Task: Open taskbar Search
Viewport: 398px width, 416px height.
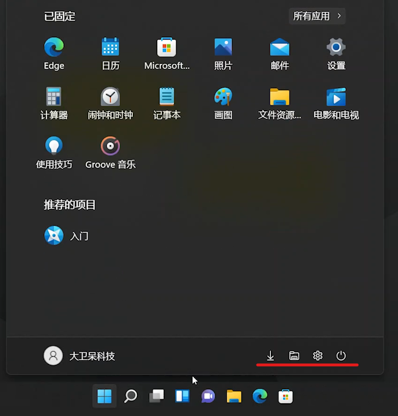Action: [131, 396]
